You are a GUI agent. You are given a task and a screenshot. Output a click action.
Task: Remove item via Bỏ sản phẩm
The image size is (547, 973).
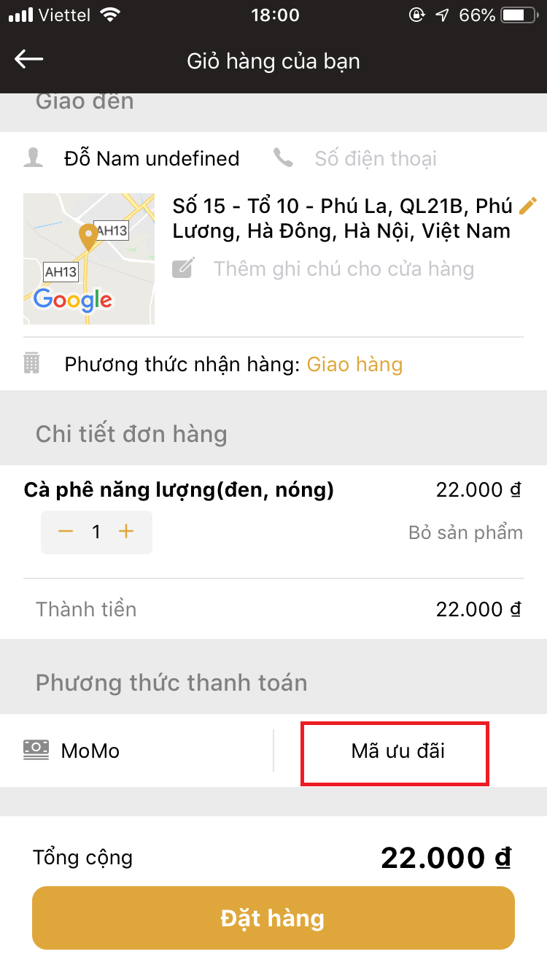click(x=465, y=532)
